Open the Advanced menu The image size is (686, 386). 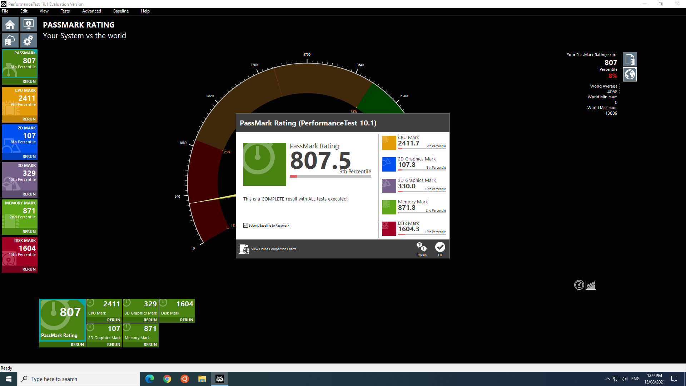point(91,11)
